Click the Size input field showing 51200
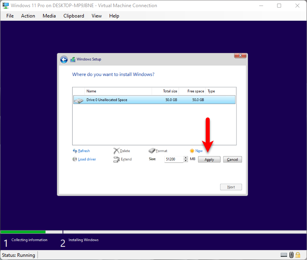Viewport: 307px width, 260px height. point(174,159)
